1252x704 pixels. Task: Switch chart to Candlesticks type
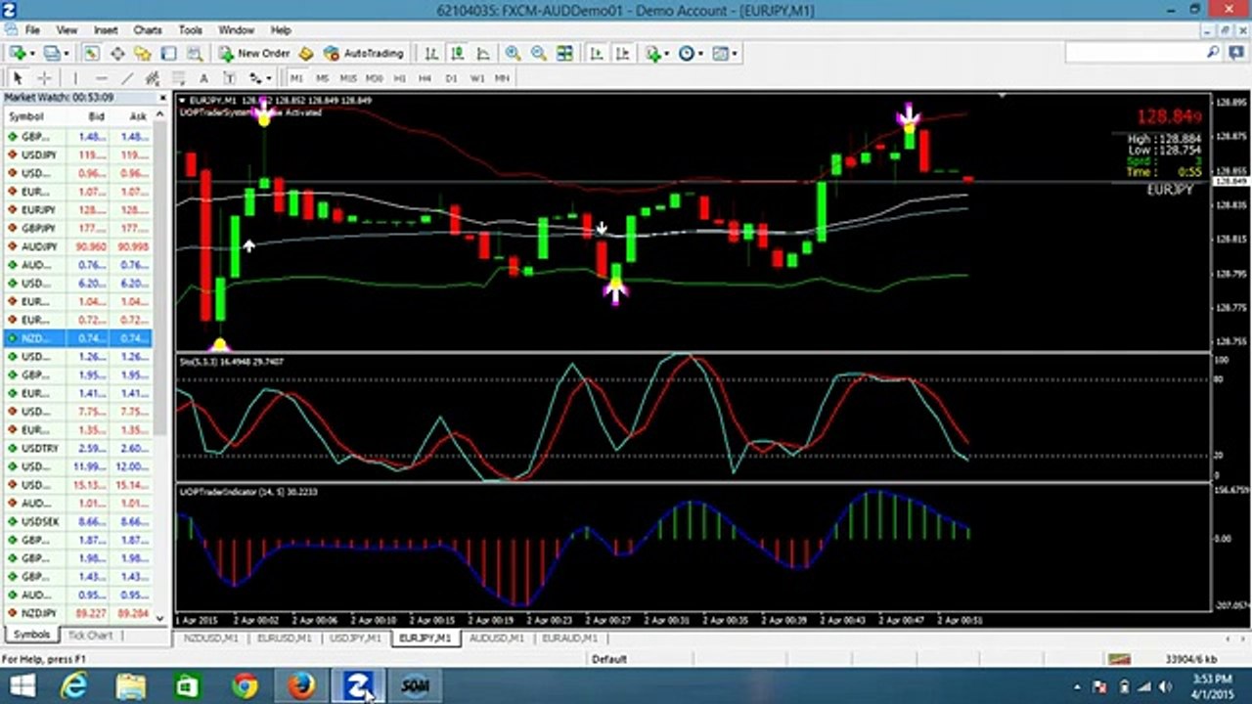pyautogui.click(x=457, y=53)
